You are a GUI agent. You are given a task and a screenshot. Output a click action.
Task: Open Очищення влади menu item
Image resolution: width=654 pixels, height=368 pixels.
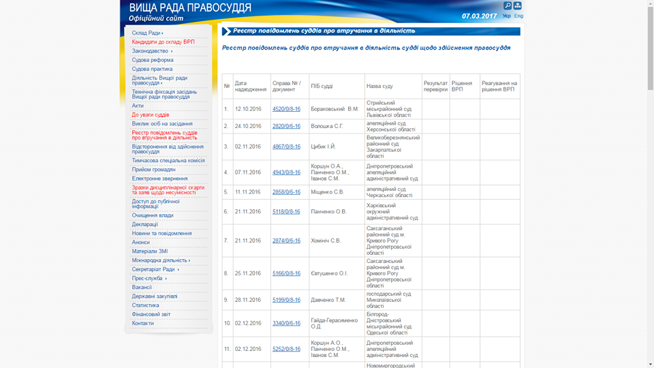153,215
